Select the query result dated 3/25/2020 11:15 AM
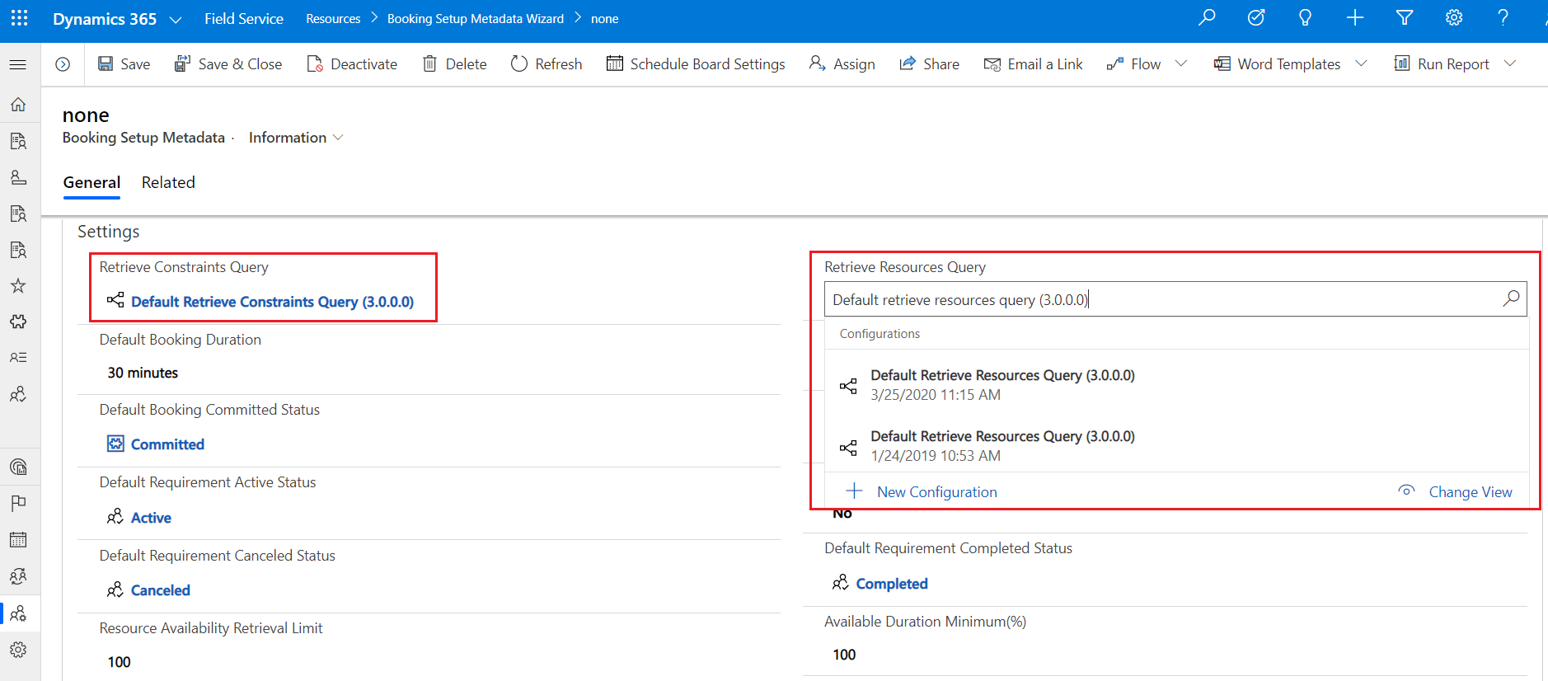This screenshot has height=681, width=1548. point(1176,385)
